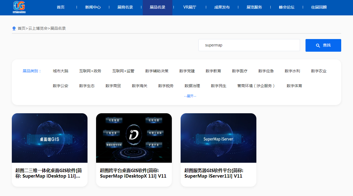Open the 展览服务 menu item
This screenshot has width=353, height=196.
(254, 7)
